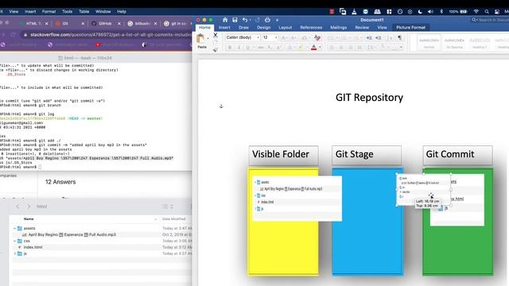Open the Format menu in menu bar
509x286 pixels.
click(x=49, y=12)
